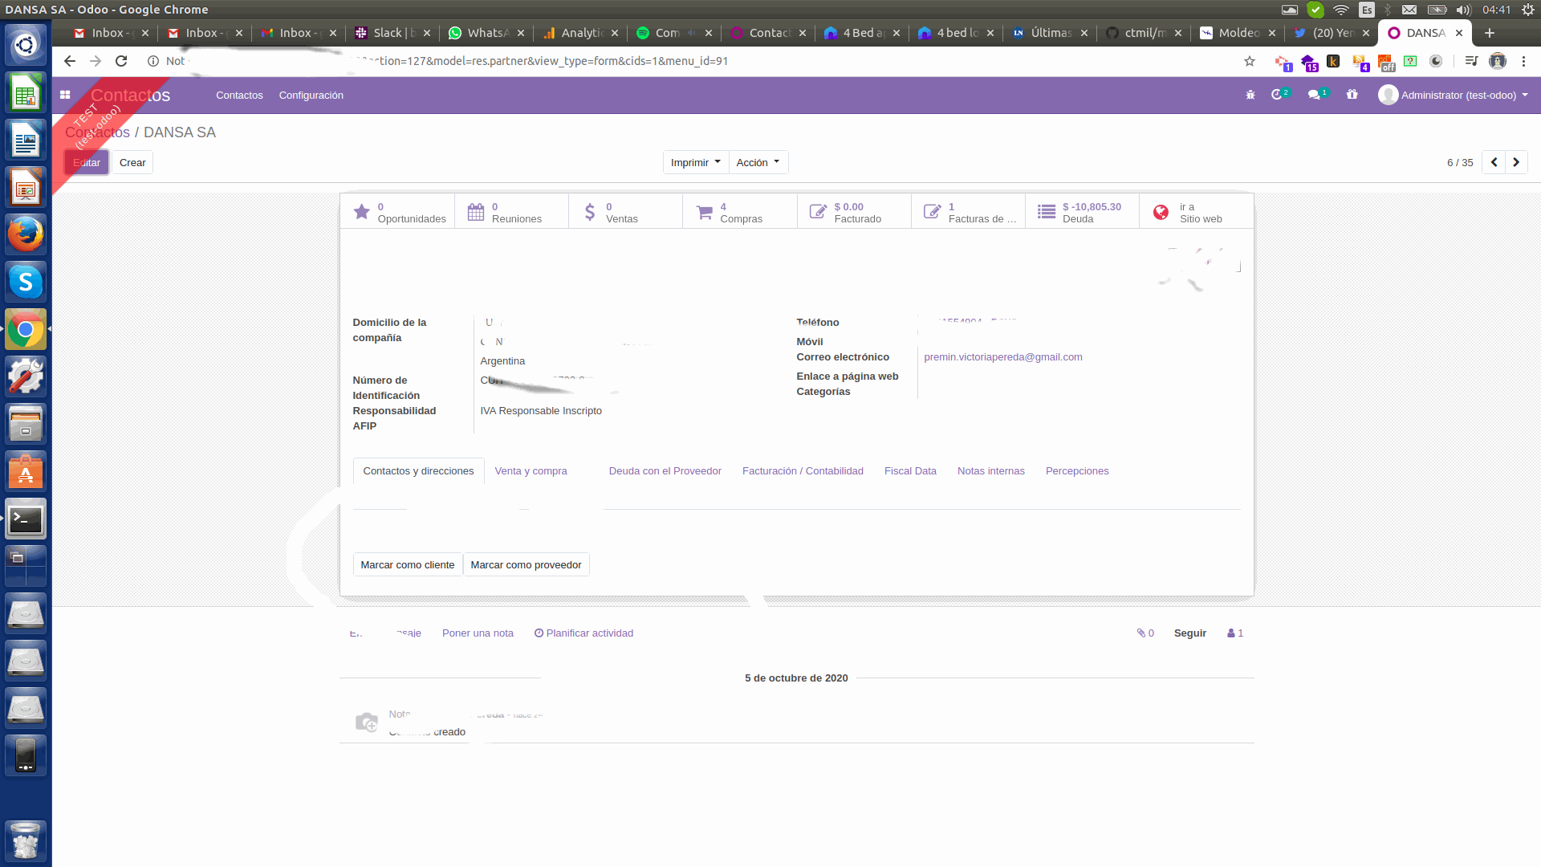Click Poner una nota
Viewport: 1541px width, 867px height.
point(478,633)
